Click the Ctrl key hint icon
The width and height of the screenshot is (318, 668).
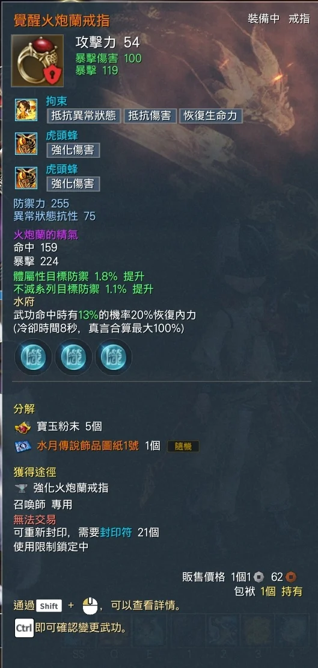pyautogui.click(x=24, y=628)
